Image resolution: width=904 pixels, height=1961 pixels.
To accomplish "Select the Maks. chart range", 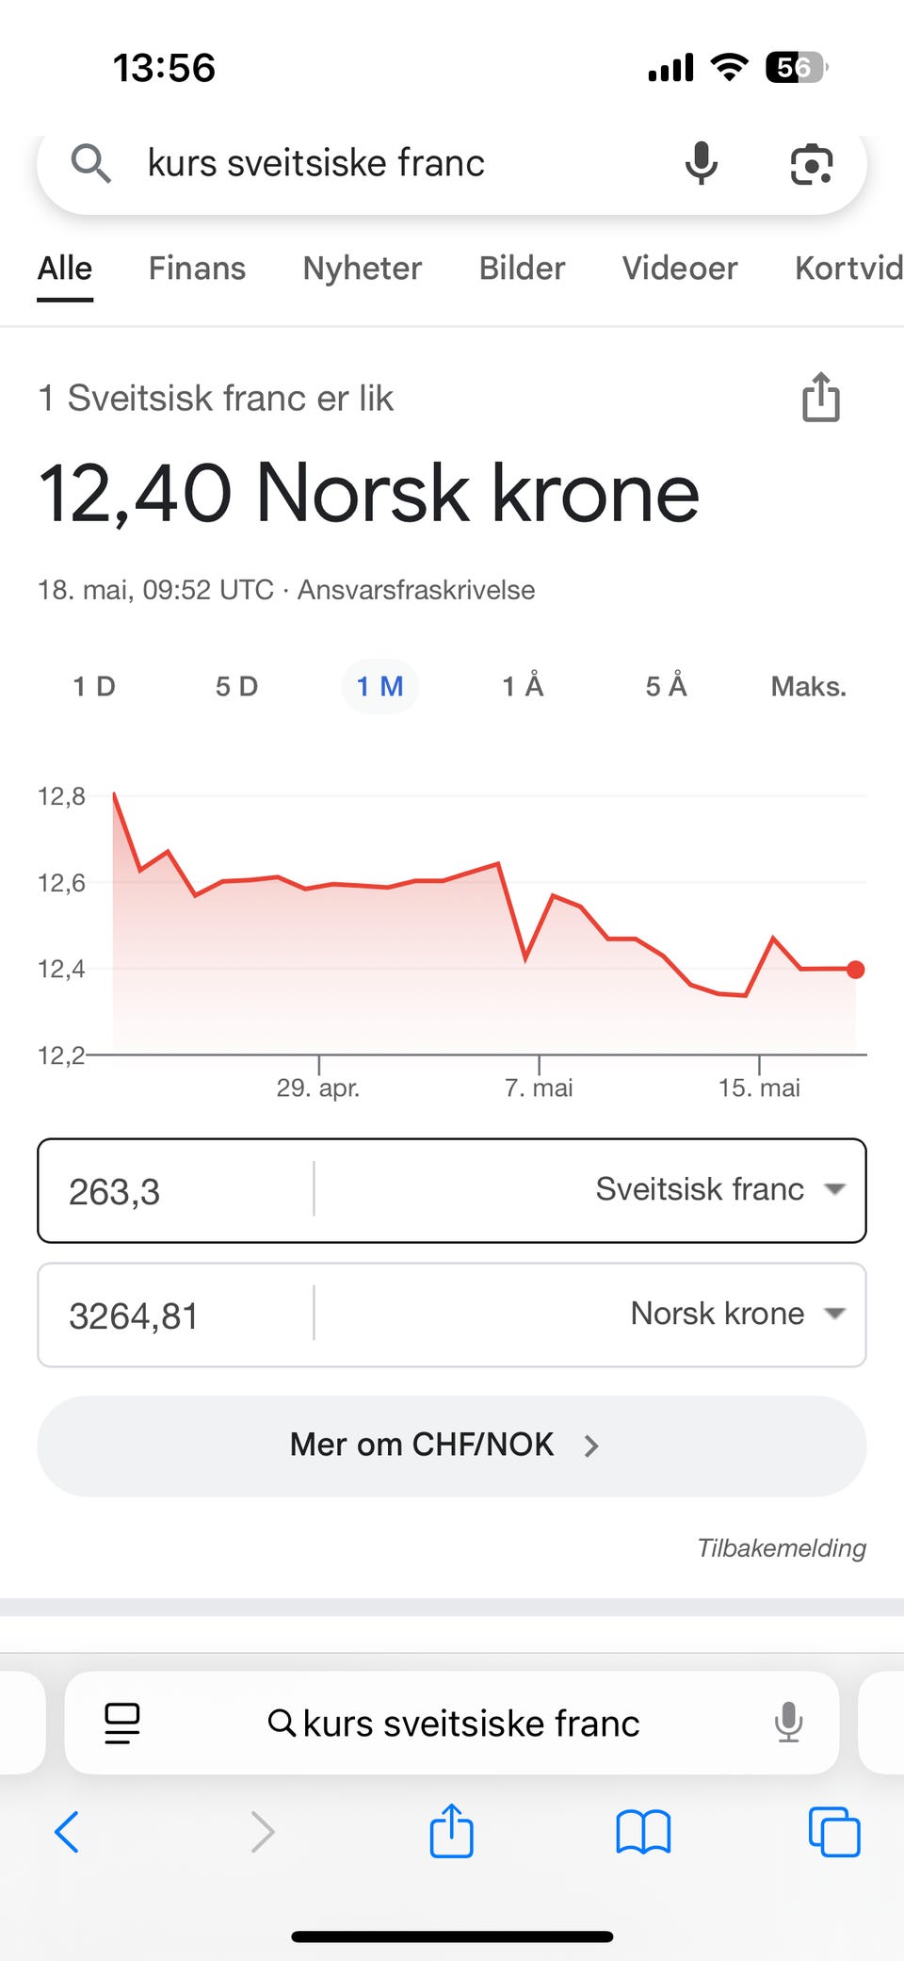I will tap(808, 686).
